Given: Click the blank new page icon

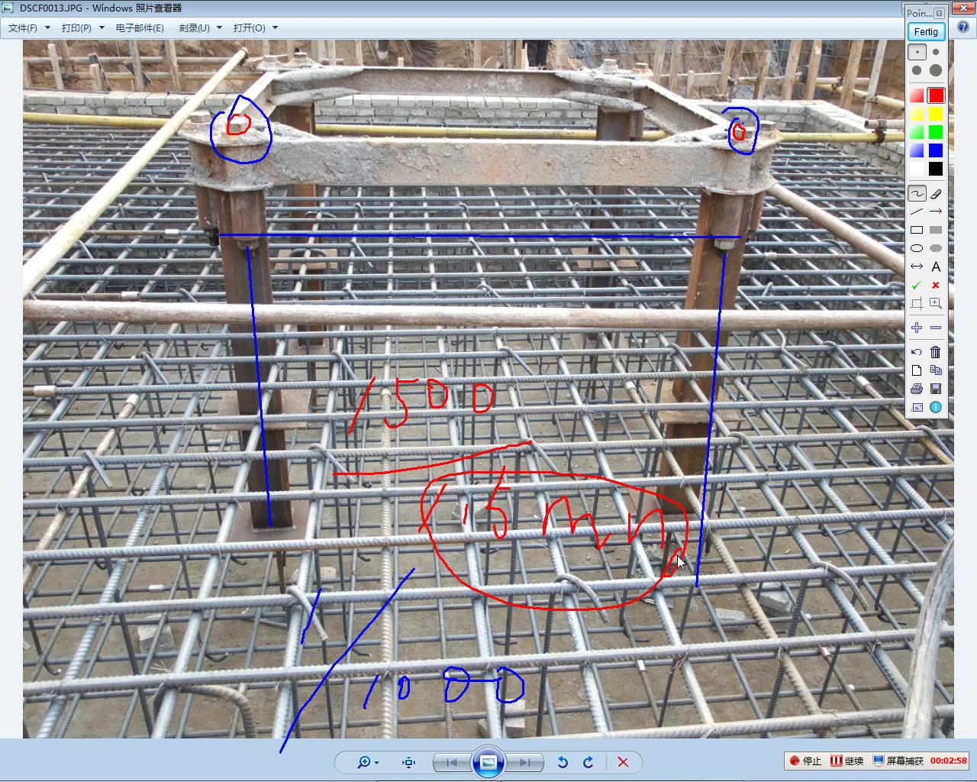Looking at the screenshot, I should [x=917, y=370].
